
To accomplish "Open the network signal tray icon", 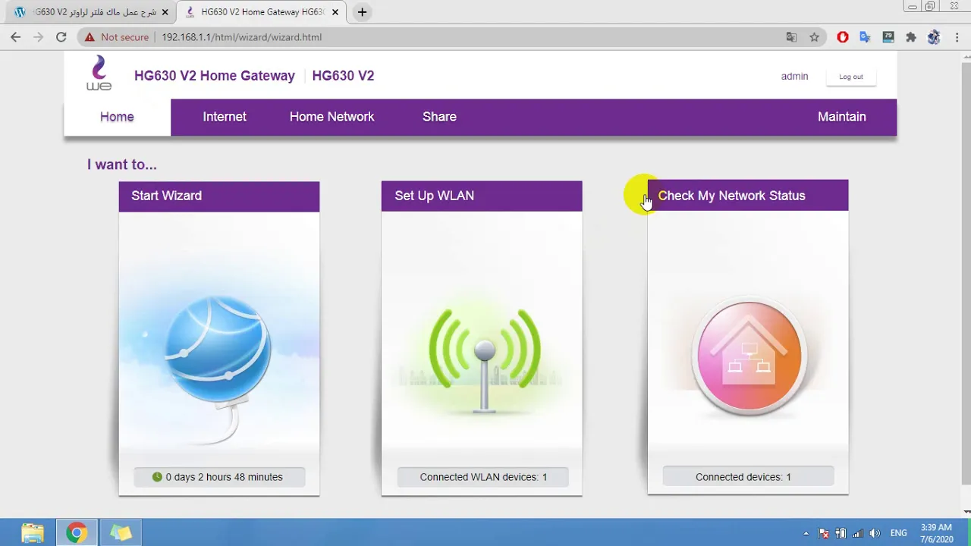I will (858, 534).
